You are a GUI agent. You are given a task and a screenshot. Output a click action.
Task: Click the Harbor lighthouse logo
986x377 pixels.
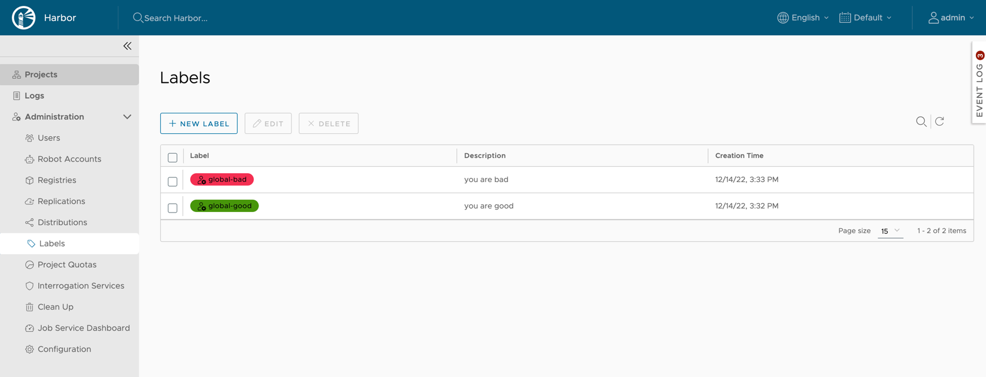tap(24, 18)
